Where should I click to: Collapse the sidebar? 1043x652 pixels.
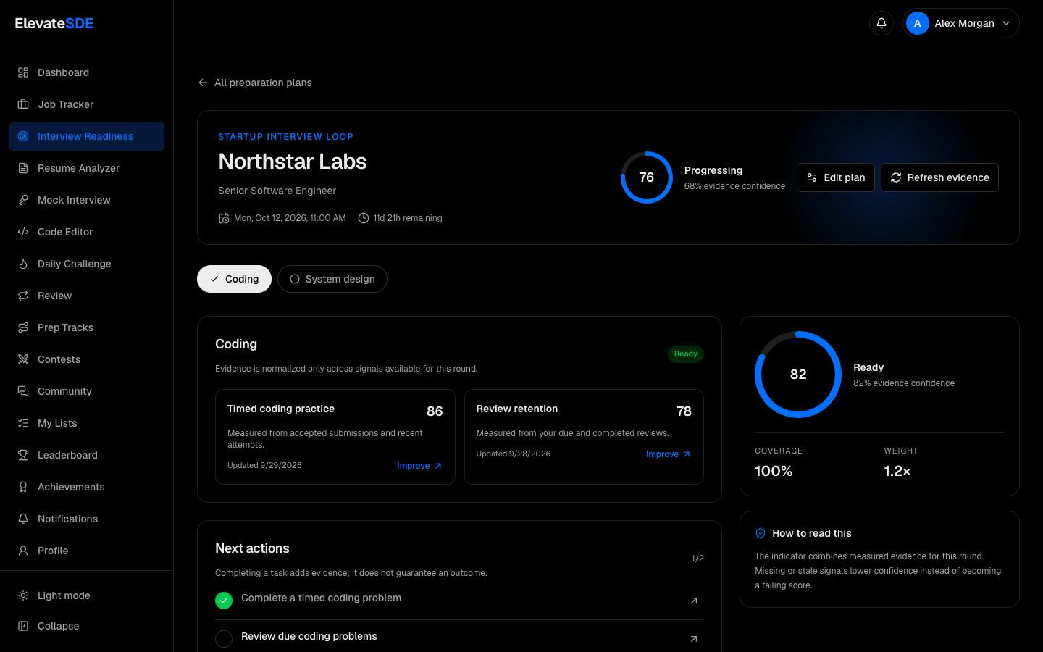(x=86, y=626)
